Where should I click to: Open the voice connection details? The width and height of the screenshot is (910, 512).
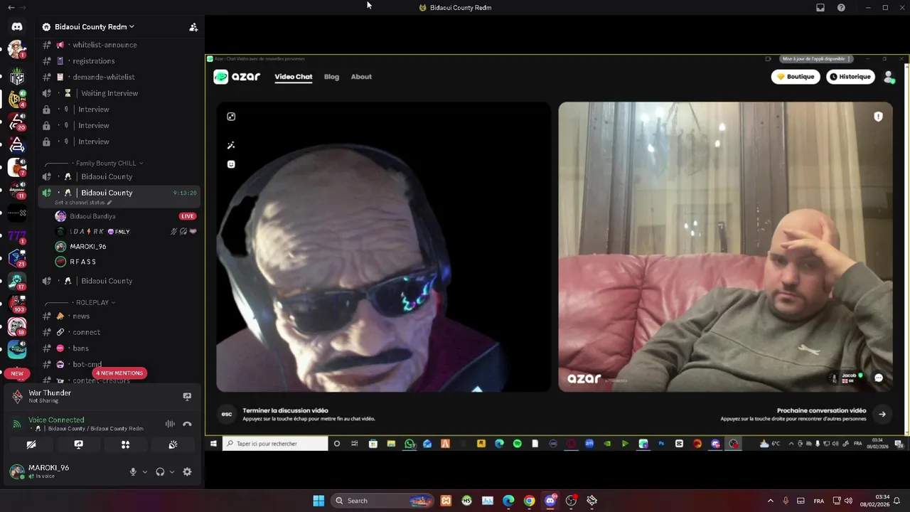[x=56, y=420]
